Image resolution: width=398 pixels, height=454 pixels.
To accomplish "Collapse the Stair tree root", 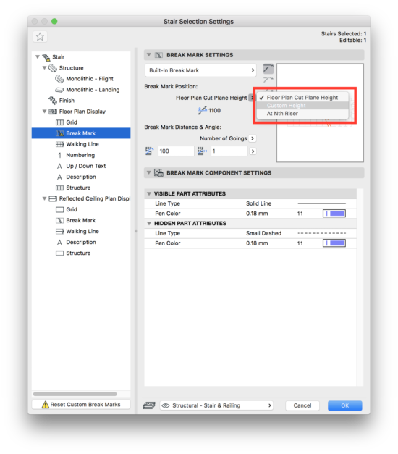I will click(38, 56).
